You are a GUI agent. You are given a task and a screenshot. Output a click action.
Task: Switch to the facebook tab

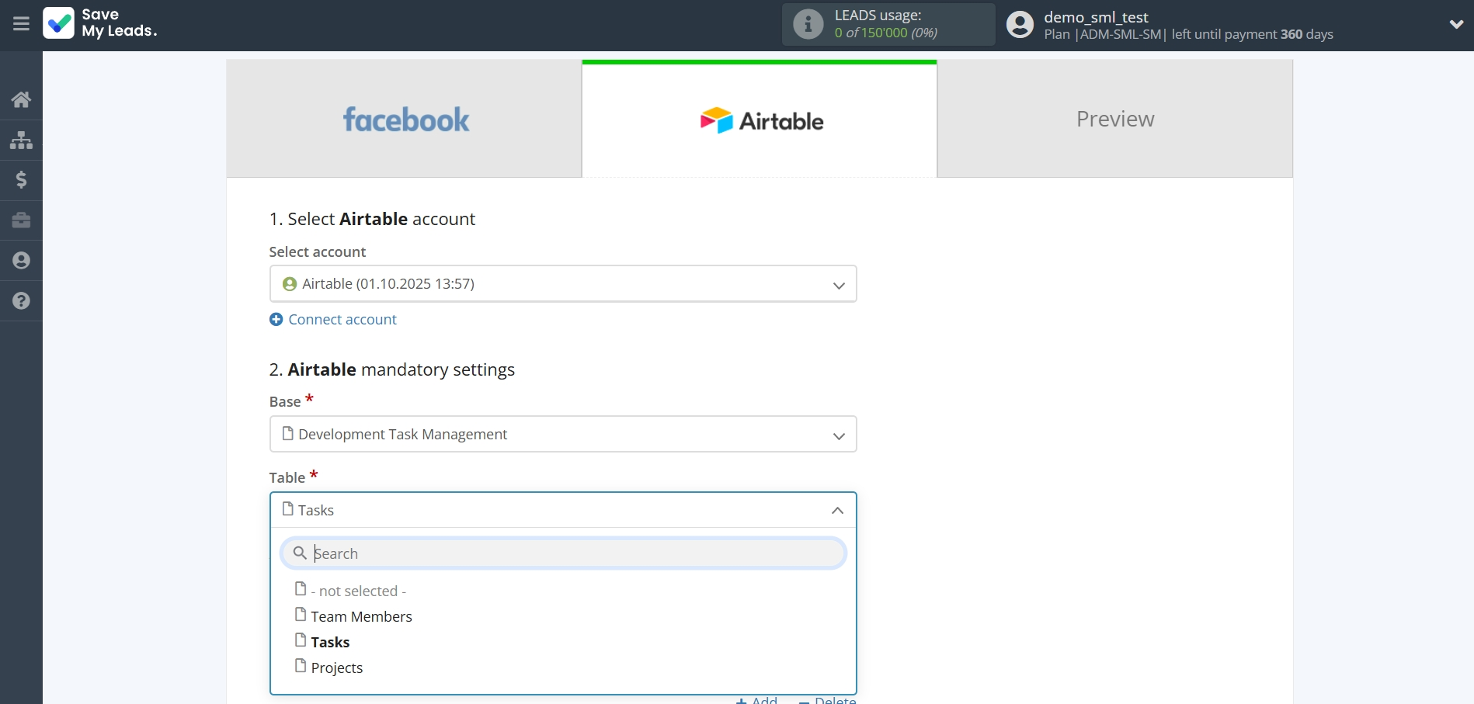[405, 120]
